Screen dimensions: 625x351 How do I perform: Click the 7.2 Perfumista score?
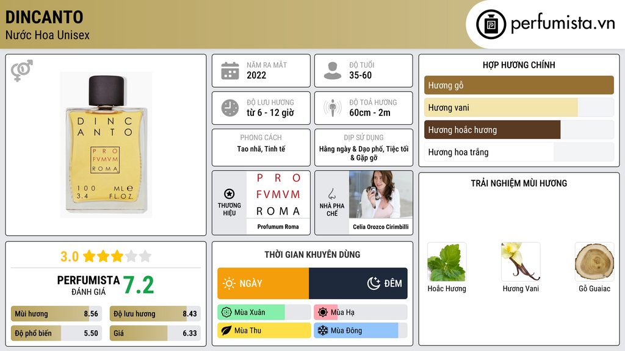tap(139, 285)
